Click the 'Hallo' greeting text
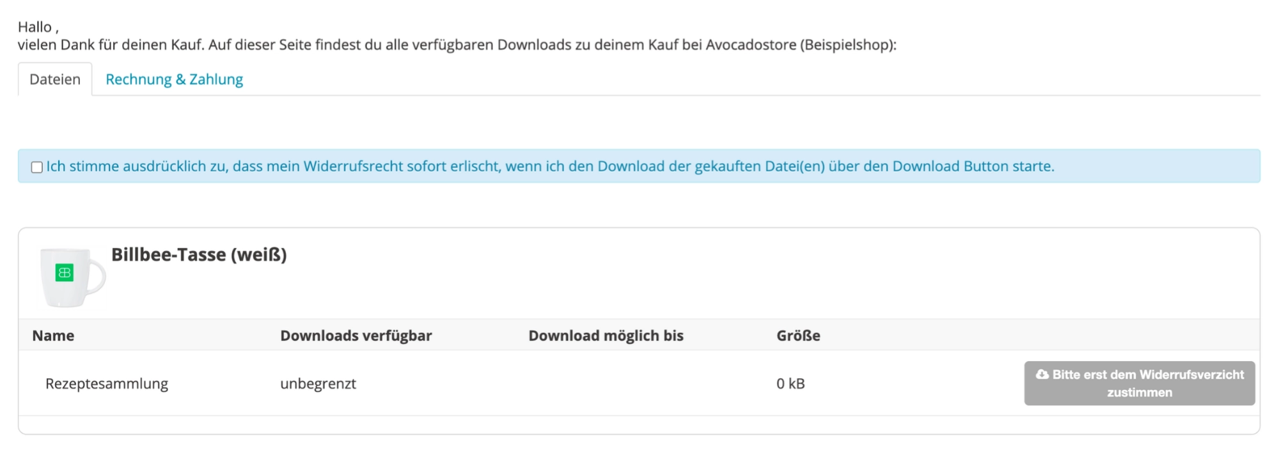Viewport: 1279px width, 455px height. 35,27
